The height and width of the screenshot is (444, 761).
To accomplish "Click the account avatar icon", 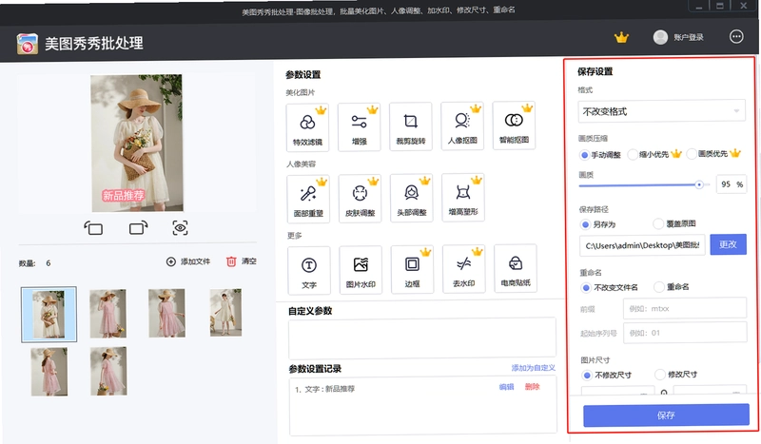I will click(660, 37).
